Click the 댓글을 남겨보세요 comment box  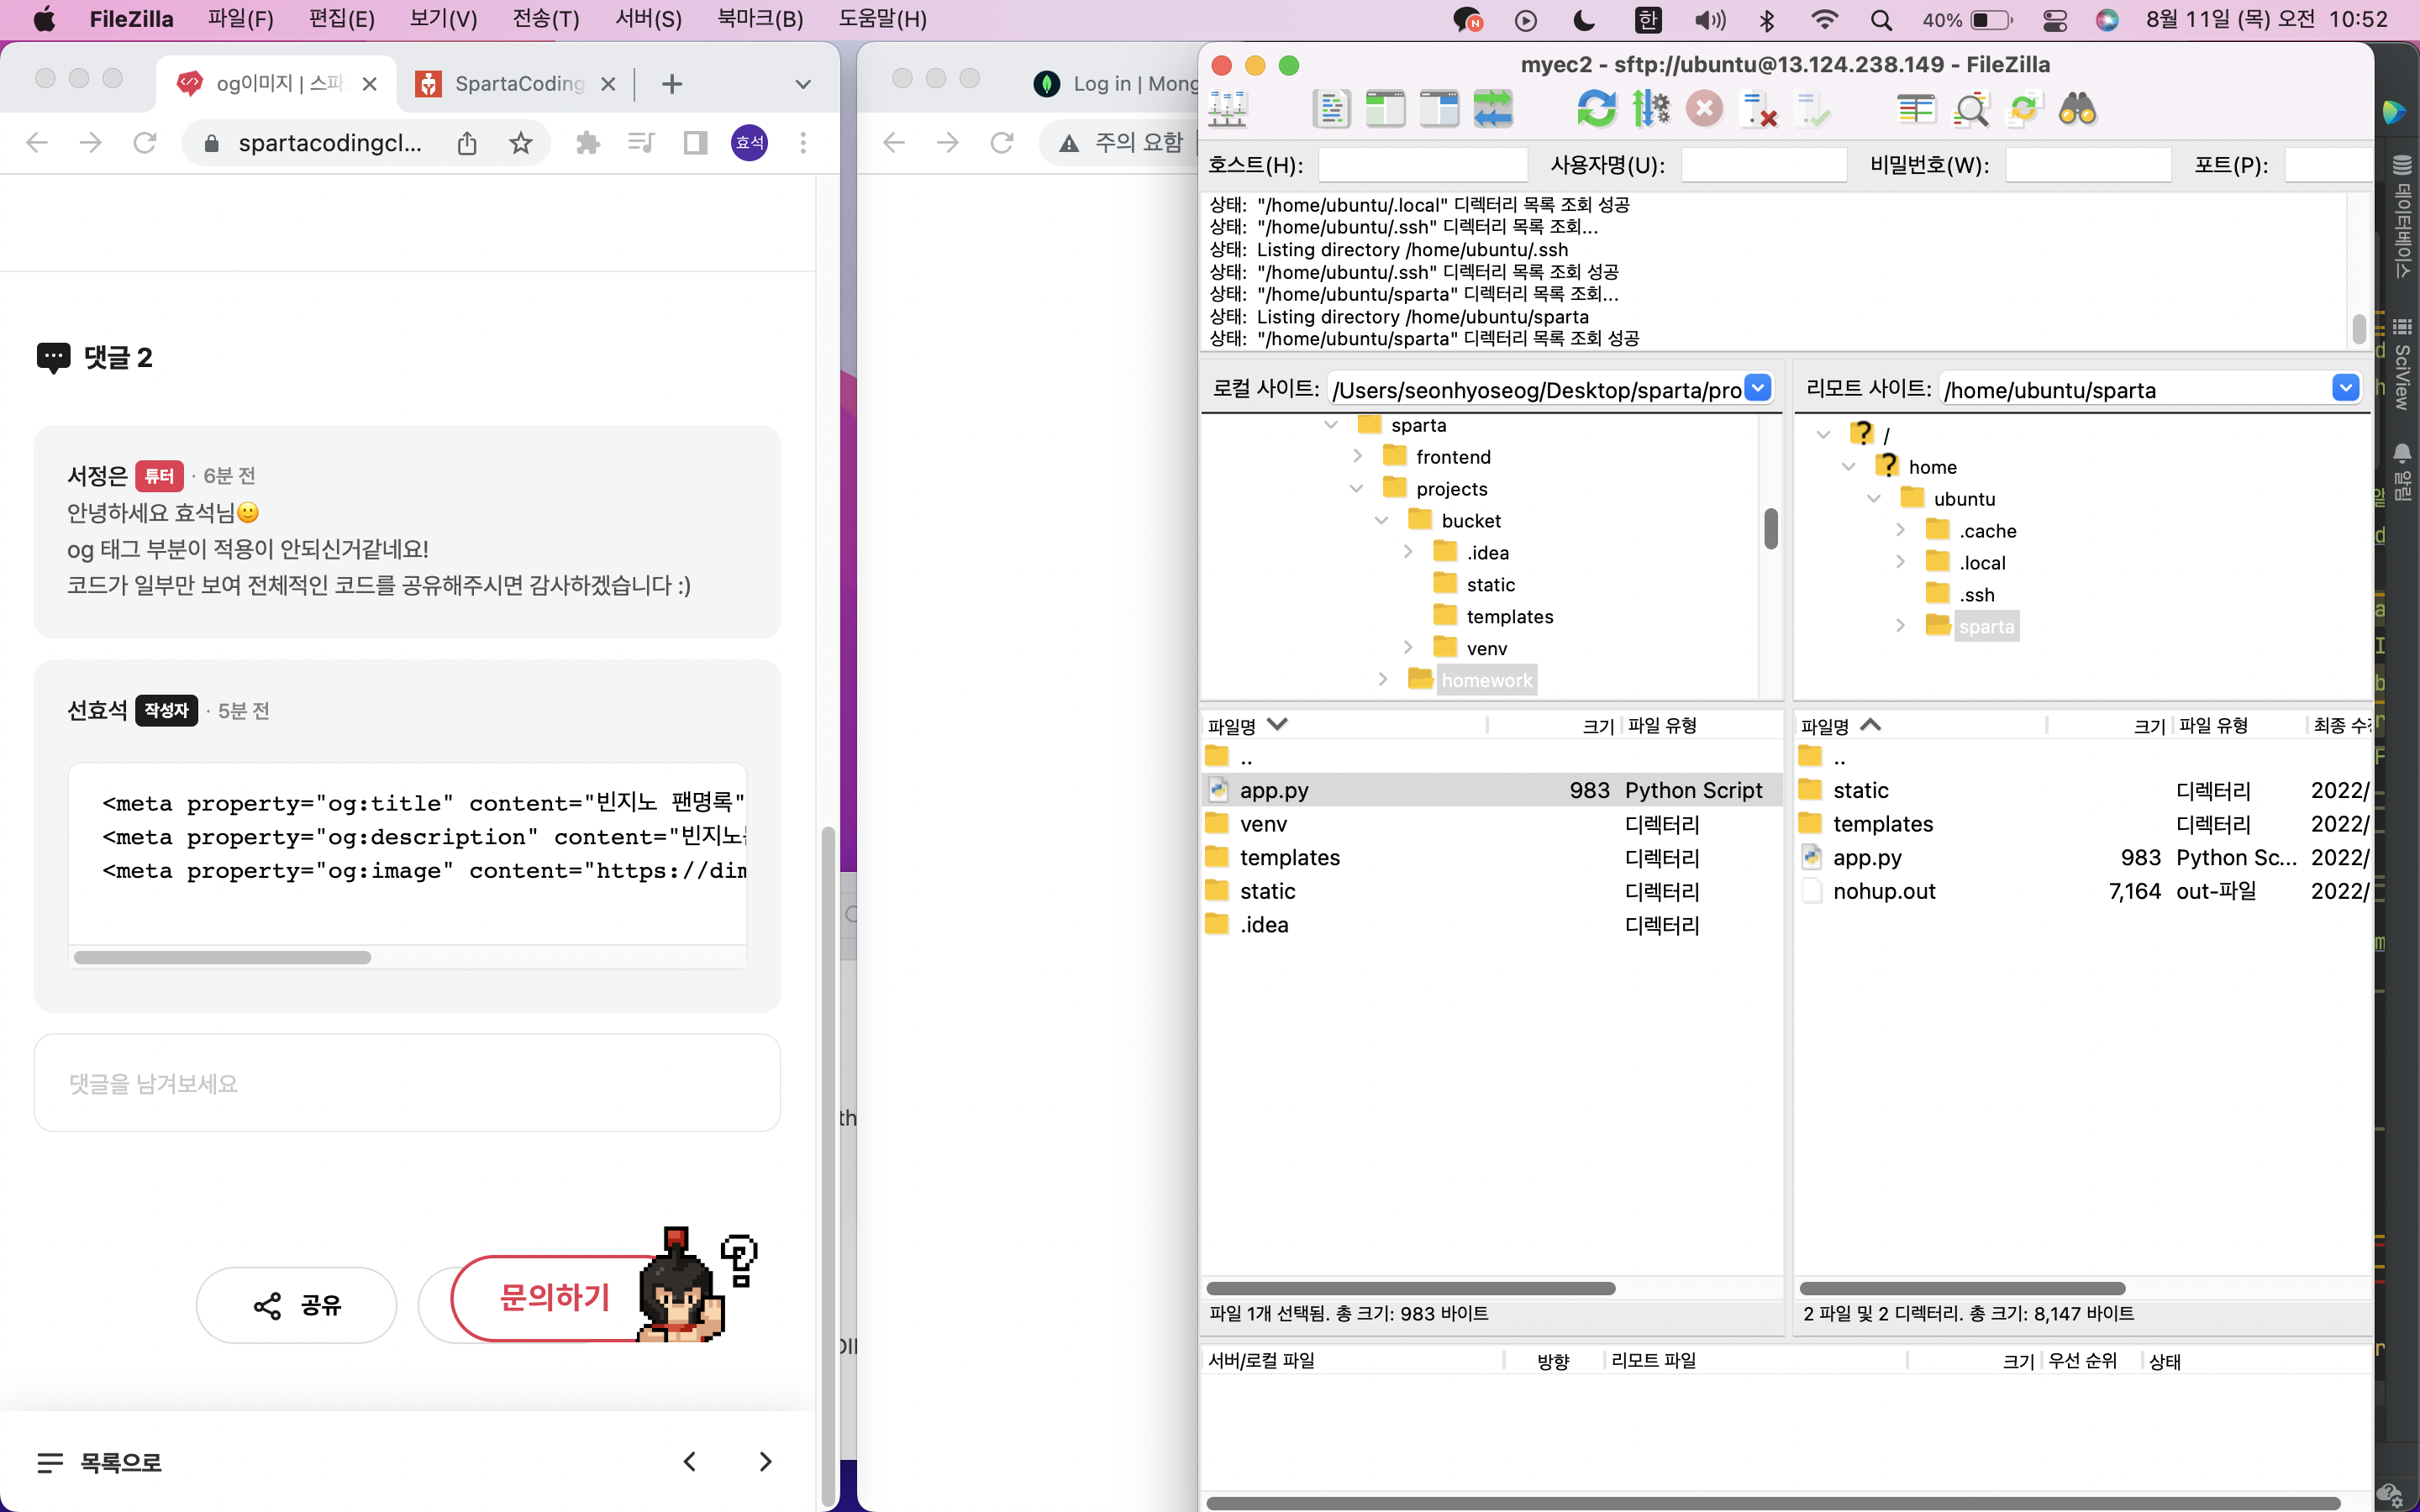pyautogui.click(x=407, y=1083)
